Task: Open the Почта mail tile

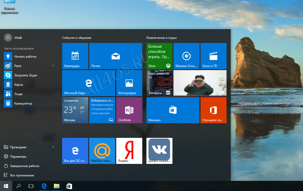Action: tap(115, 56)
